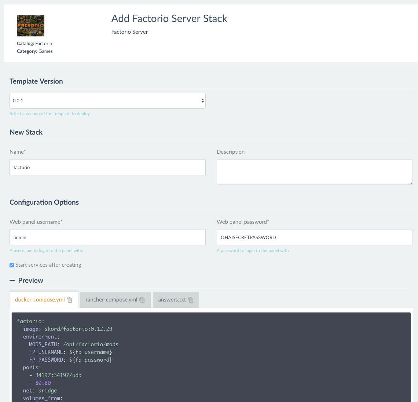Click the Web panel username field
The image size is (418, 402).
107,237
